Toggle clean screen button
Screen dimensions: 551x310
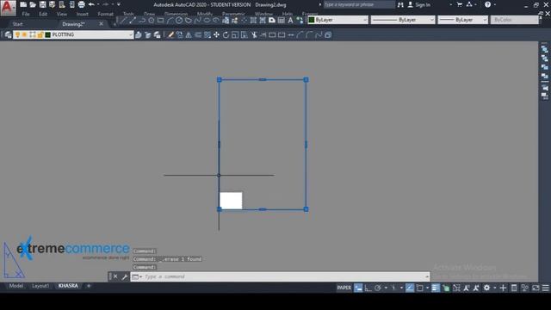point(536,288)
